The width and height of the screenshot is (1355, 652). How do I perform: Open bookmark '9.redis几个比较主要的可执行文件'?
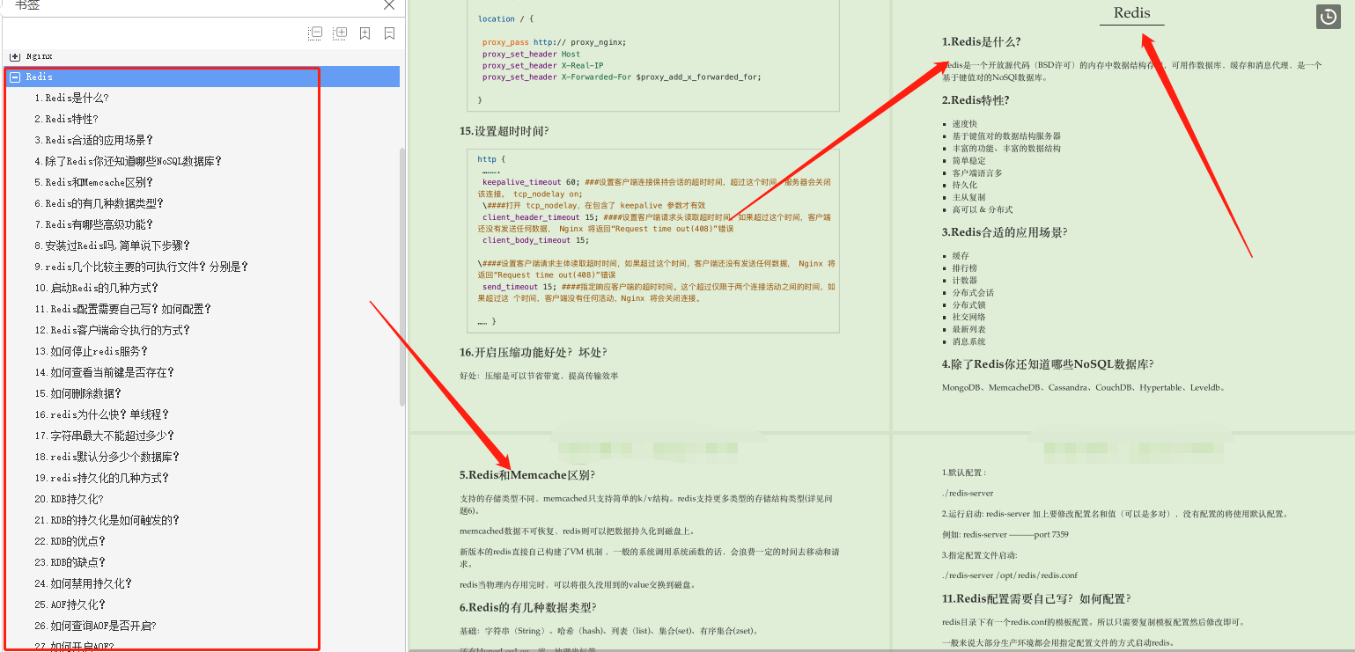142,267
